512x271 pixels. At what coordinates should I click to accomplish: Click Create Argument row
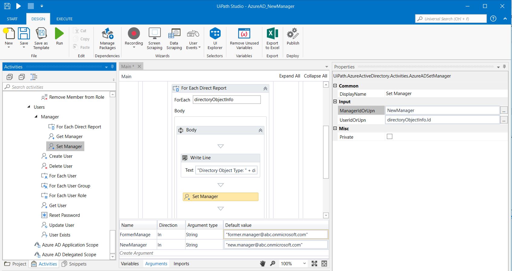coord(224,253)
